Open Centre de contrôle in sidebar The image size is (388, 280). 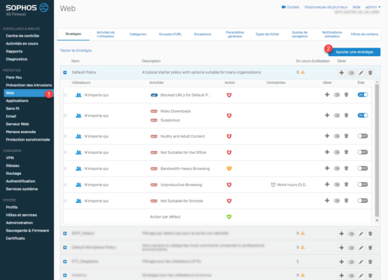22,36
